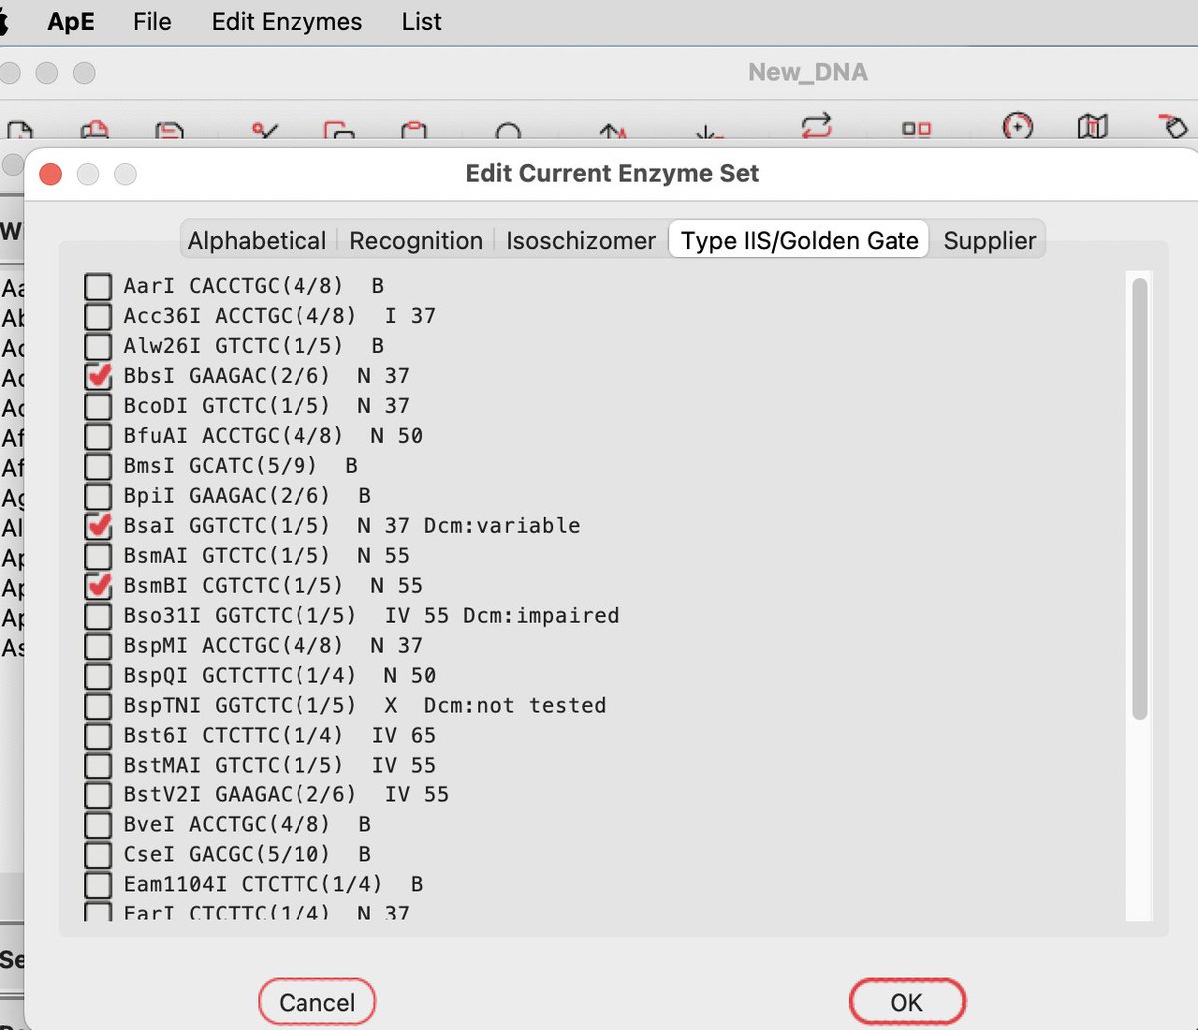The height and width of the screenshot is (1030, 1198).
Task: Click the text 'Bso31I GGTCTC(1/5) IV 55 Dcm:impaired'
Action: click(371, 617)
